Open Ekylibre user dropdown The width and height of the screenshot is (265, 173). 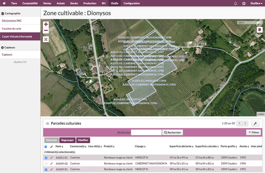point(256,3)
